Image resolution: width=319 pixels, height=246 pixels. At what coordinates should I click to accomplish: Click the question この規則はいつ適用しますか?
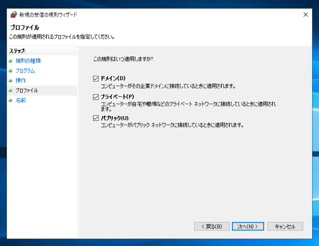(x=123, y=59)
